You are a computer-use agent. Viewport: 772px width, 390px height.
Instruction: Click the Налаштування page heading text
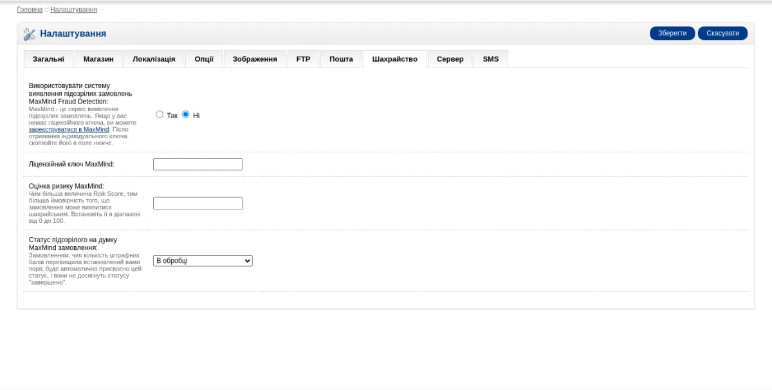click(x=73, y=34)
